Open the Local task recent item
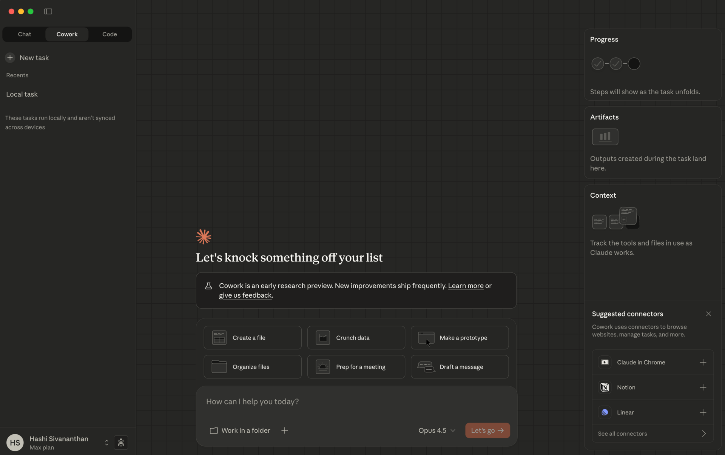The height and width of the screenshot is (455, 725). pos(22,94)
